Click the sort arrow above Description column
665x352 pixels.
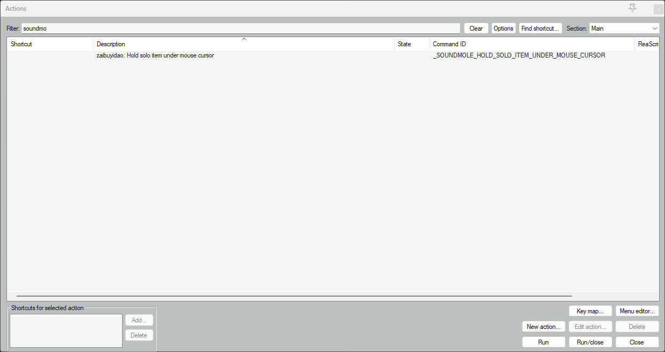click(244, 39)
